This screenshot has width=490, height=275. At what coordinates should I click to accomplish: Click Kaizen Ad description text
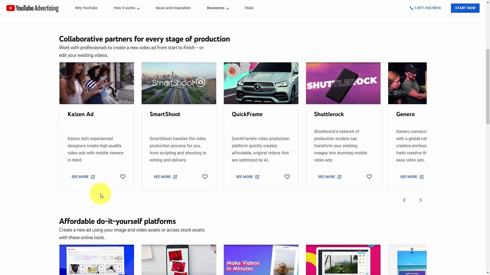[x=95, y=149]
